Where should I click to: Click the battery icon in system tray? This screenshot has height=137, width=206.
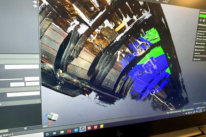pos(186,113)
